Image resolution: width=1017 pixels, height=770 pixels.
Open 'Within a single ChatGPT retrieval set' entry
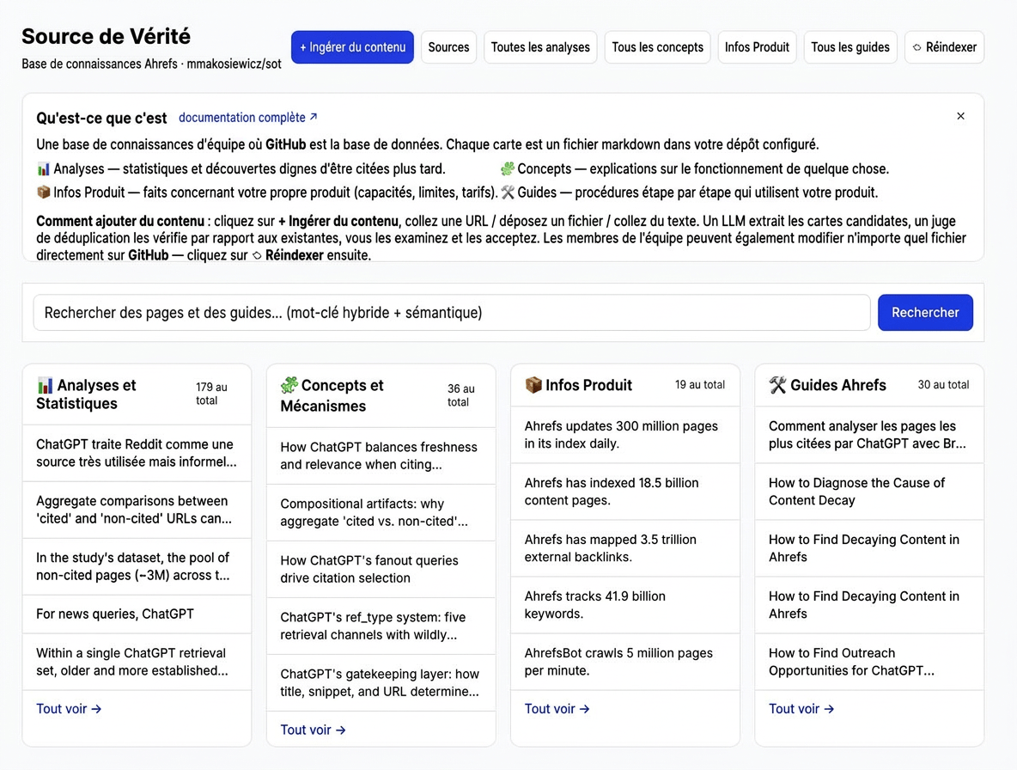click(137, 662)
